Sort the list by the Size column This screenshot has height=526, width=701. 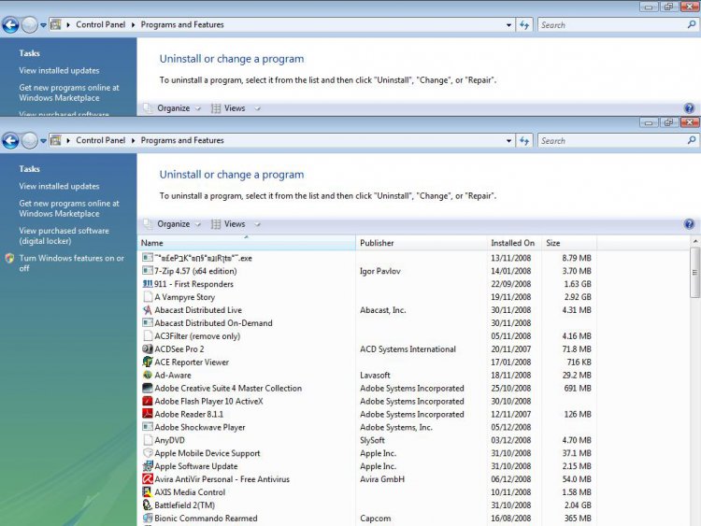pyautogui.click(x=569, y=243)
